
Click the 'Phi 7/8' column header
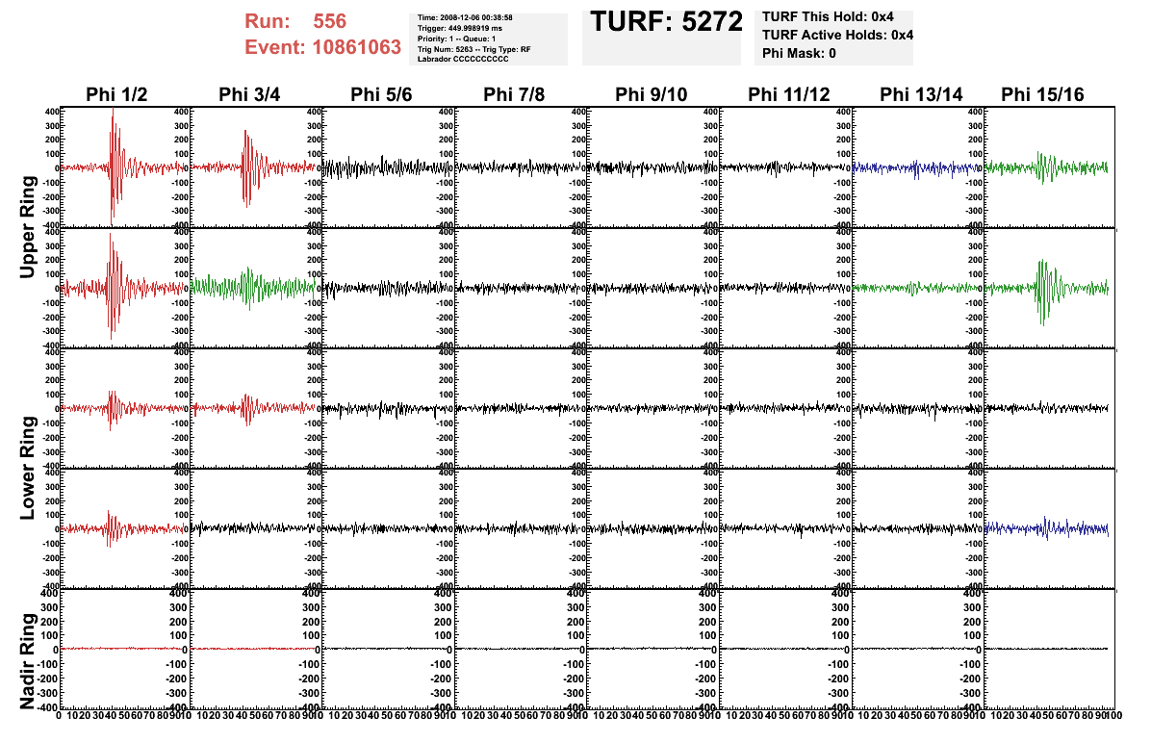(514, 94)
